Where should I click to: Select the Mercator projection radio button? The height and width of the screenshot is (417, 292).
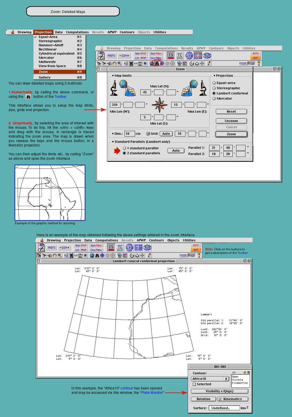(214, 99)
